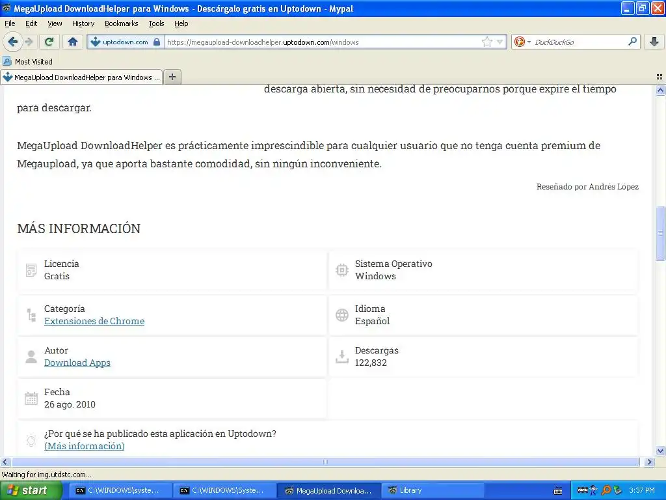Click the system tray clock 3:37 PM

tap(642, 491)
